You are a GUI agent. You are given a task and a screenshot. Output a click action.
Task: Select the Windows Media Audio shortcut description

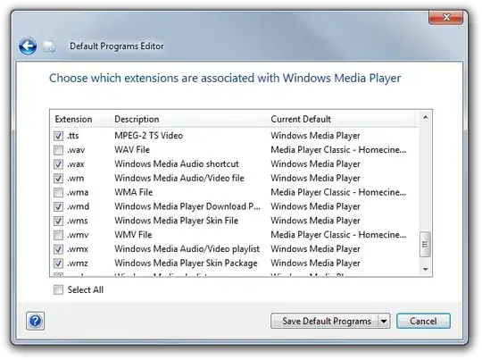pyautogui.click(x=177, y=164)
